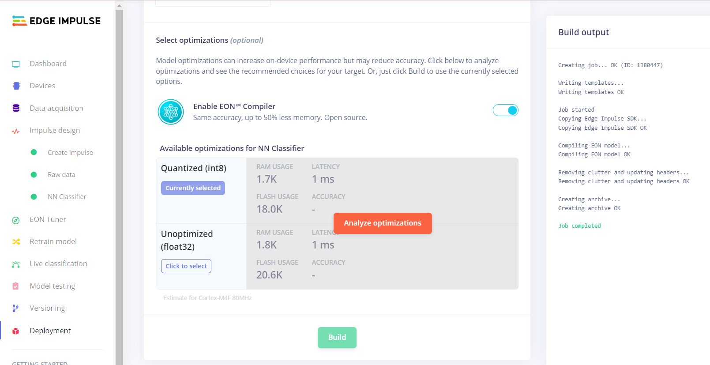
Task: Click the Retrain model shuffle icon
Action: tap(16, 242)
